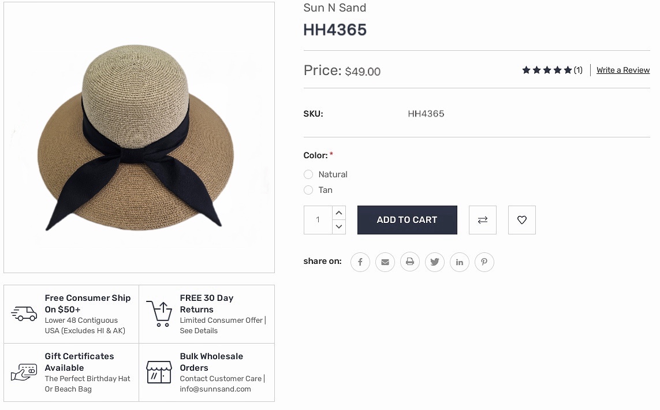Select the Tan color option

tap(308, 190)
